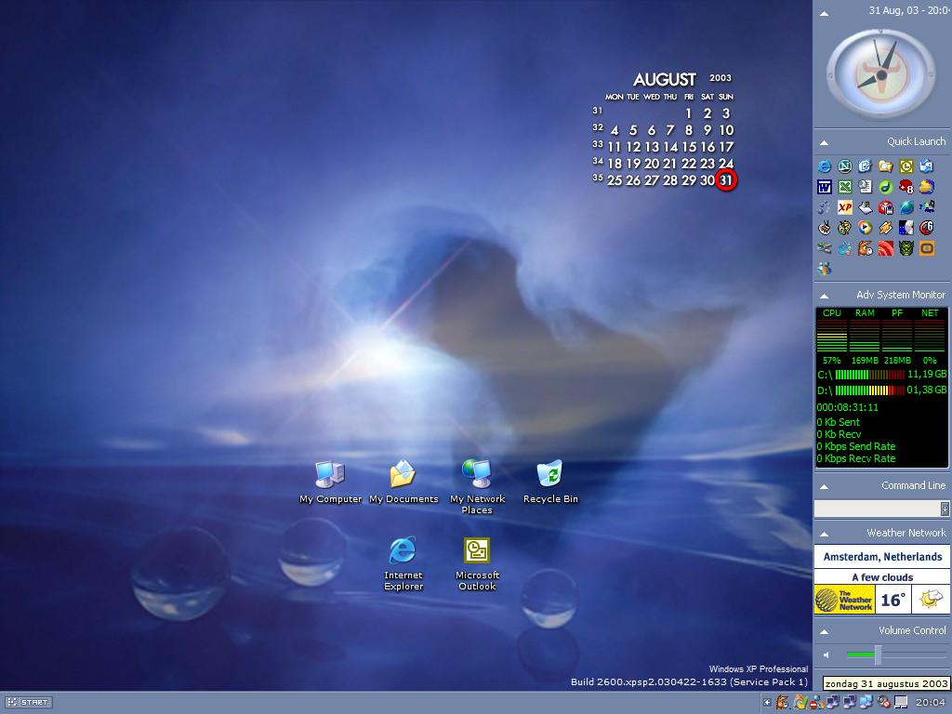952x714 pixels.
Task: Launch Dreamweaver from the Quick Launch panel
Action: pos(886,187)
